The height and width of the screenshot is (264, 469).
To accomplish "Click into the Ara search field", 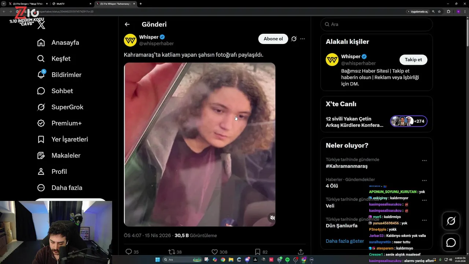I will tap(377, 24).
